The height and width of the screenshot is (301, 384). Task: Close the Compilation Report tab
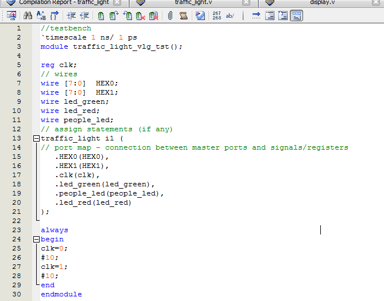point(117,2)
